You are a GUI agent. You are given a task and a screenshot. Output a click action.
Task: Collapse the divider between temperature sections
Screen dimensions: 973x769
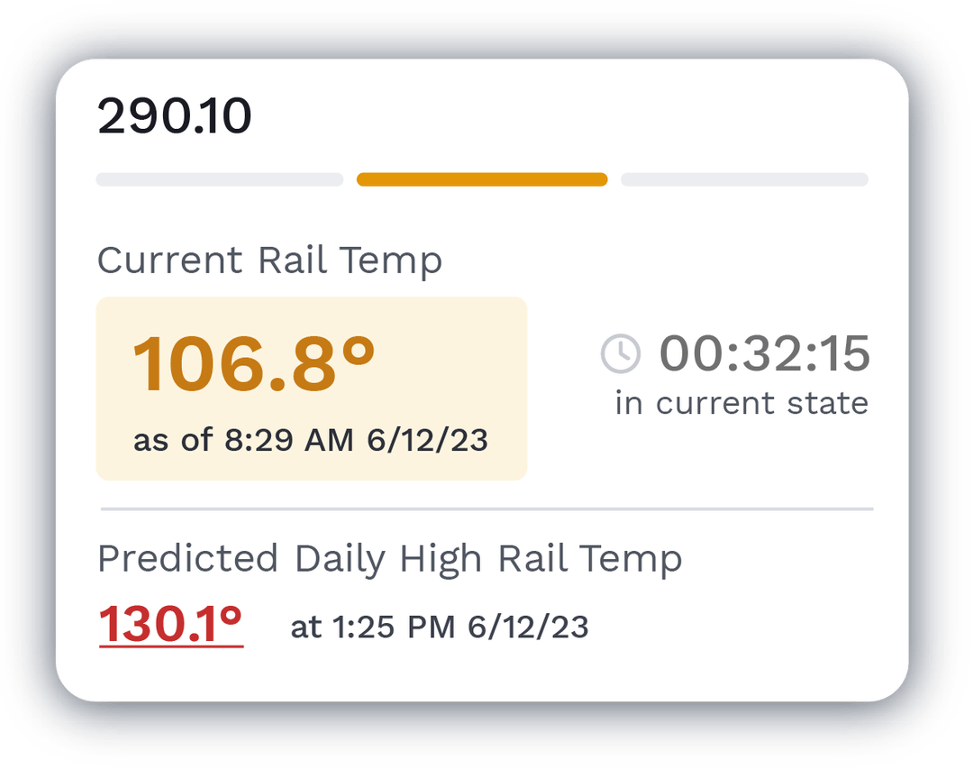[x=486, y=510]
